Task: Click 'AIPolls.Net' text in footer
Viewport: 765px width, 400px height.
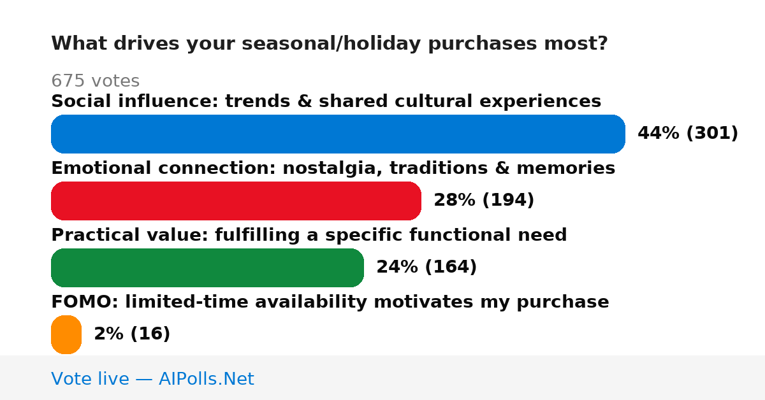Action: (206, 379)
